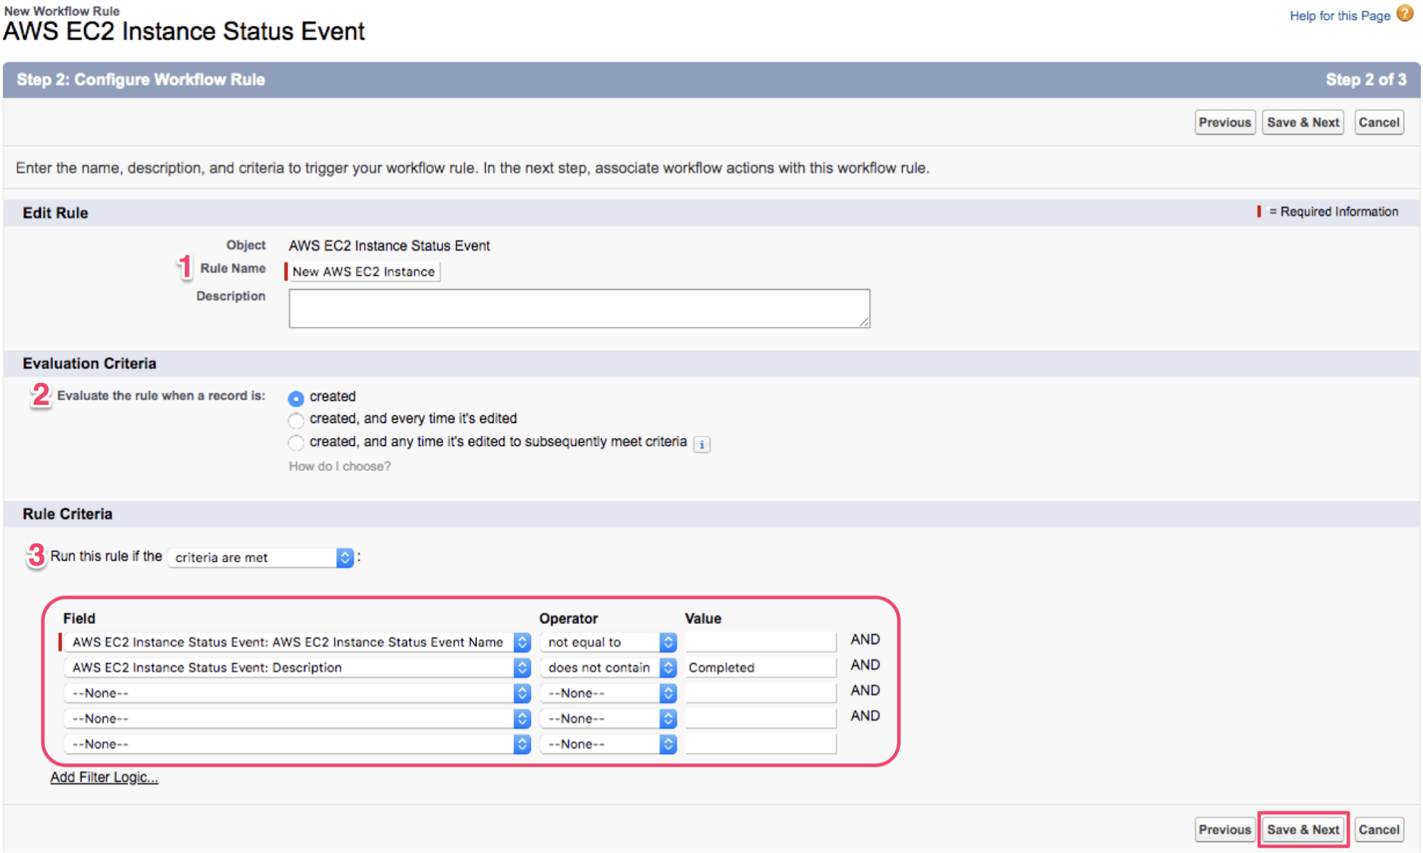Viewport: 1423px width, 853px height.
Task: Click the help question mark icon
Action: [1404, 14]
